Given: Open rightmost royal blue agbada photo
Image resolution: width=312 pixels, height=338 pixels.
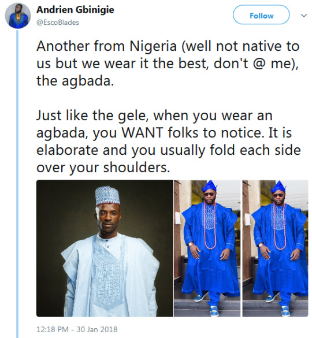Looking at the screenshot, I should tap(275, 248).
